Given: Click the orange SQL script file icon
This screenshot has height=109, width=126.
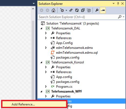Looking at the screenshot, I should (53, 53).
